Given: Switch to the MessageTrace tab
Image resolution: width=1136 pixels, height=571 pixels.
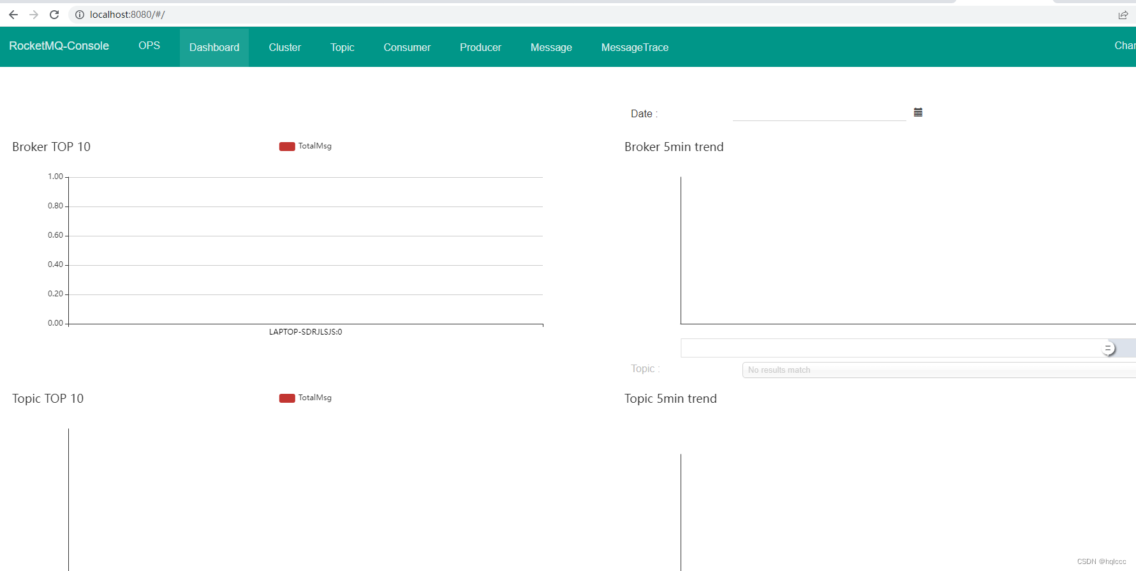Looking at the screenshot, I should pyautogui.click(x=635, y=47).
